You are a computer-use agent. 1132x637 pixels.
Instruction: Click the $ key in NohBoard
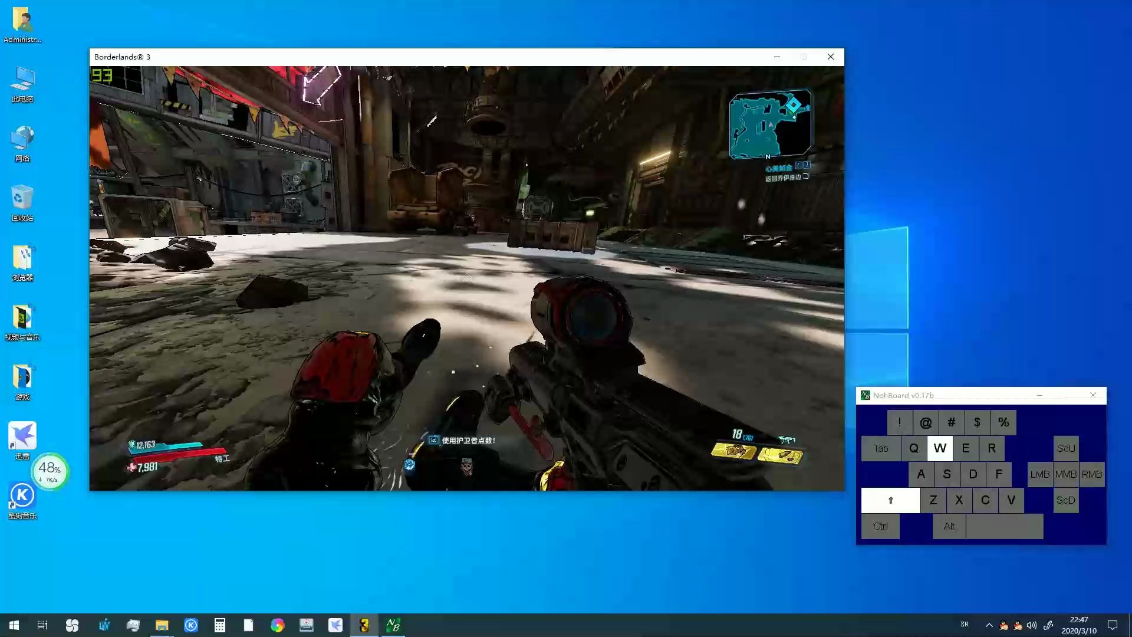coord(978,422)
